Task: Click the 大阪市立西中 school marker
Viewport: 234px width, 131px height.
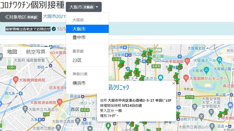Action: 59,128
